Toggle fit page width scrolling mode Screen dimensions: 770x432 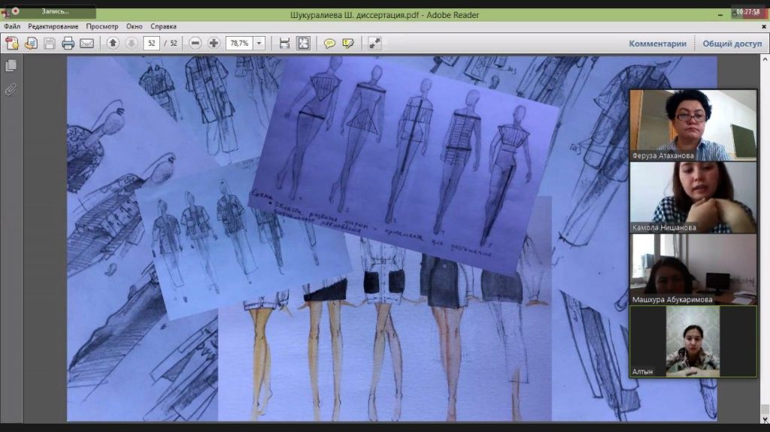(284, 44)
